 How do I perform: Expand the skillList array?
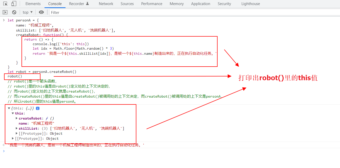[16, 128]
